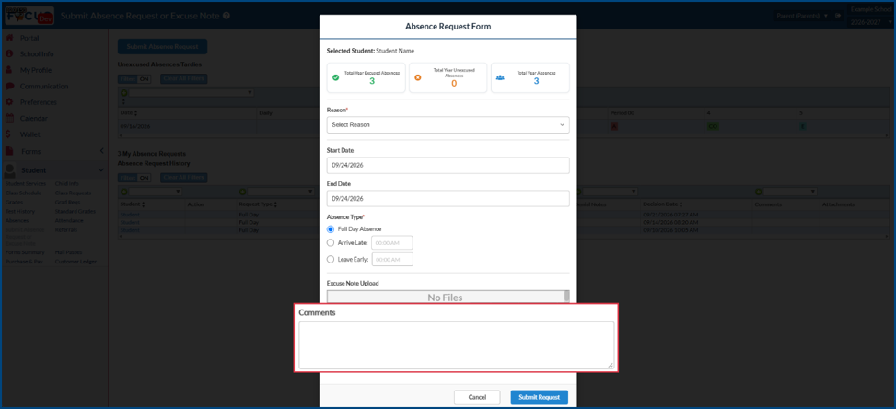The height and width of the screenshot is (409, 896).
Task: Click green check icon on Excused Absences card
Action: 335,77
